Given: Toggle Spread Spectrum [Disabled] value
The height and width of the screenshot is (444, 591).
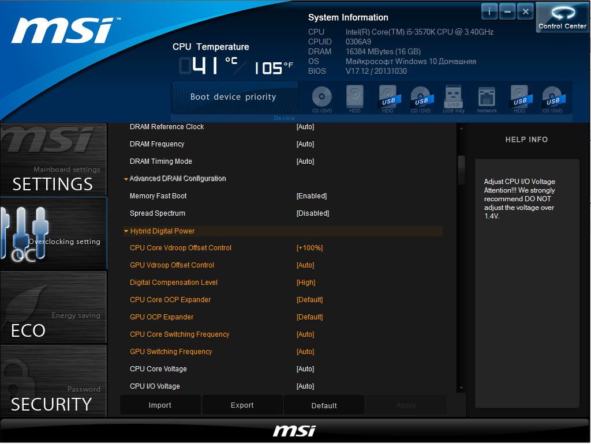Looking at the screenshot, I should [313, 213].
